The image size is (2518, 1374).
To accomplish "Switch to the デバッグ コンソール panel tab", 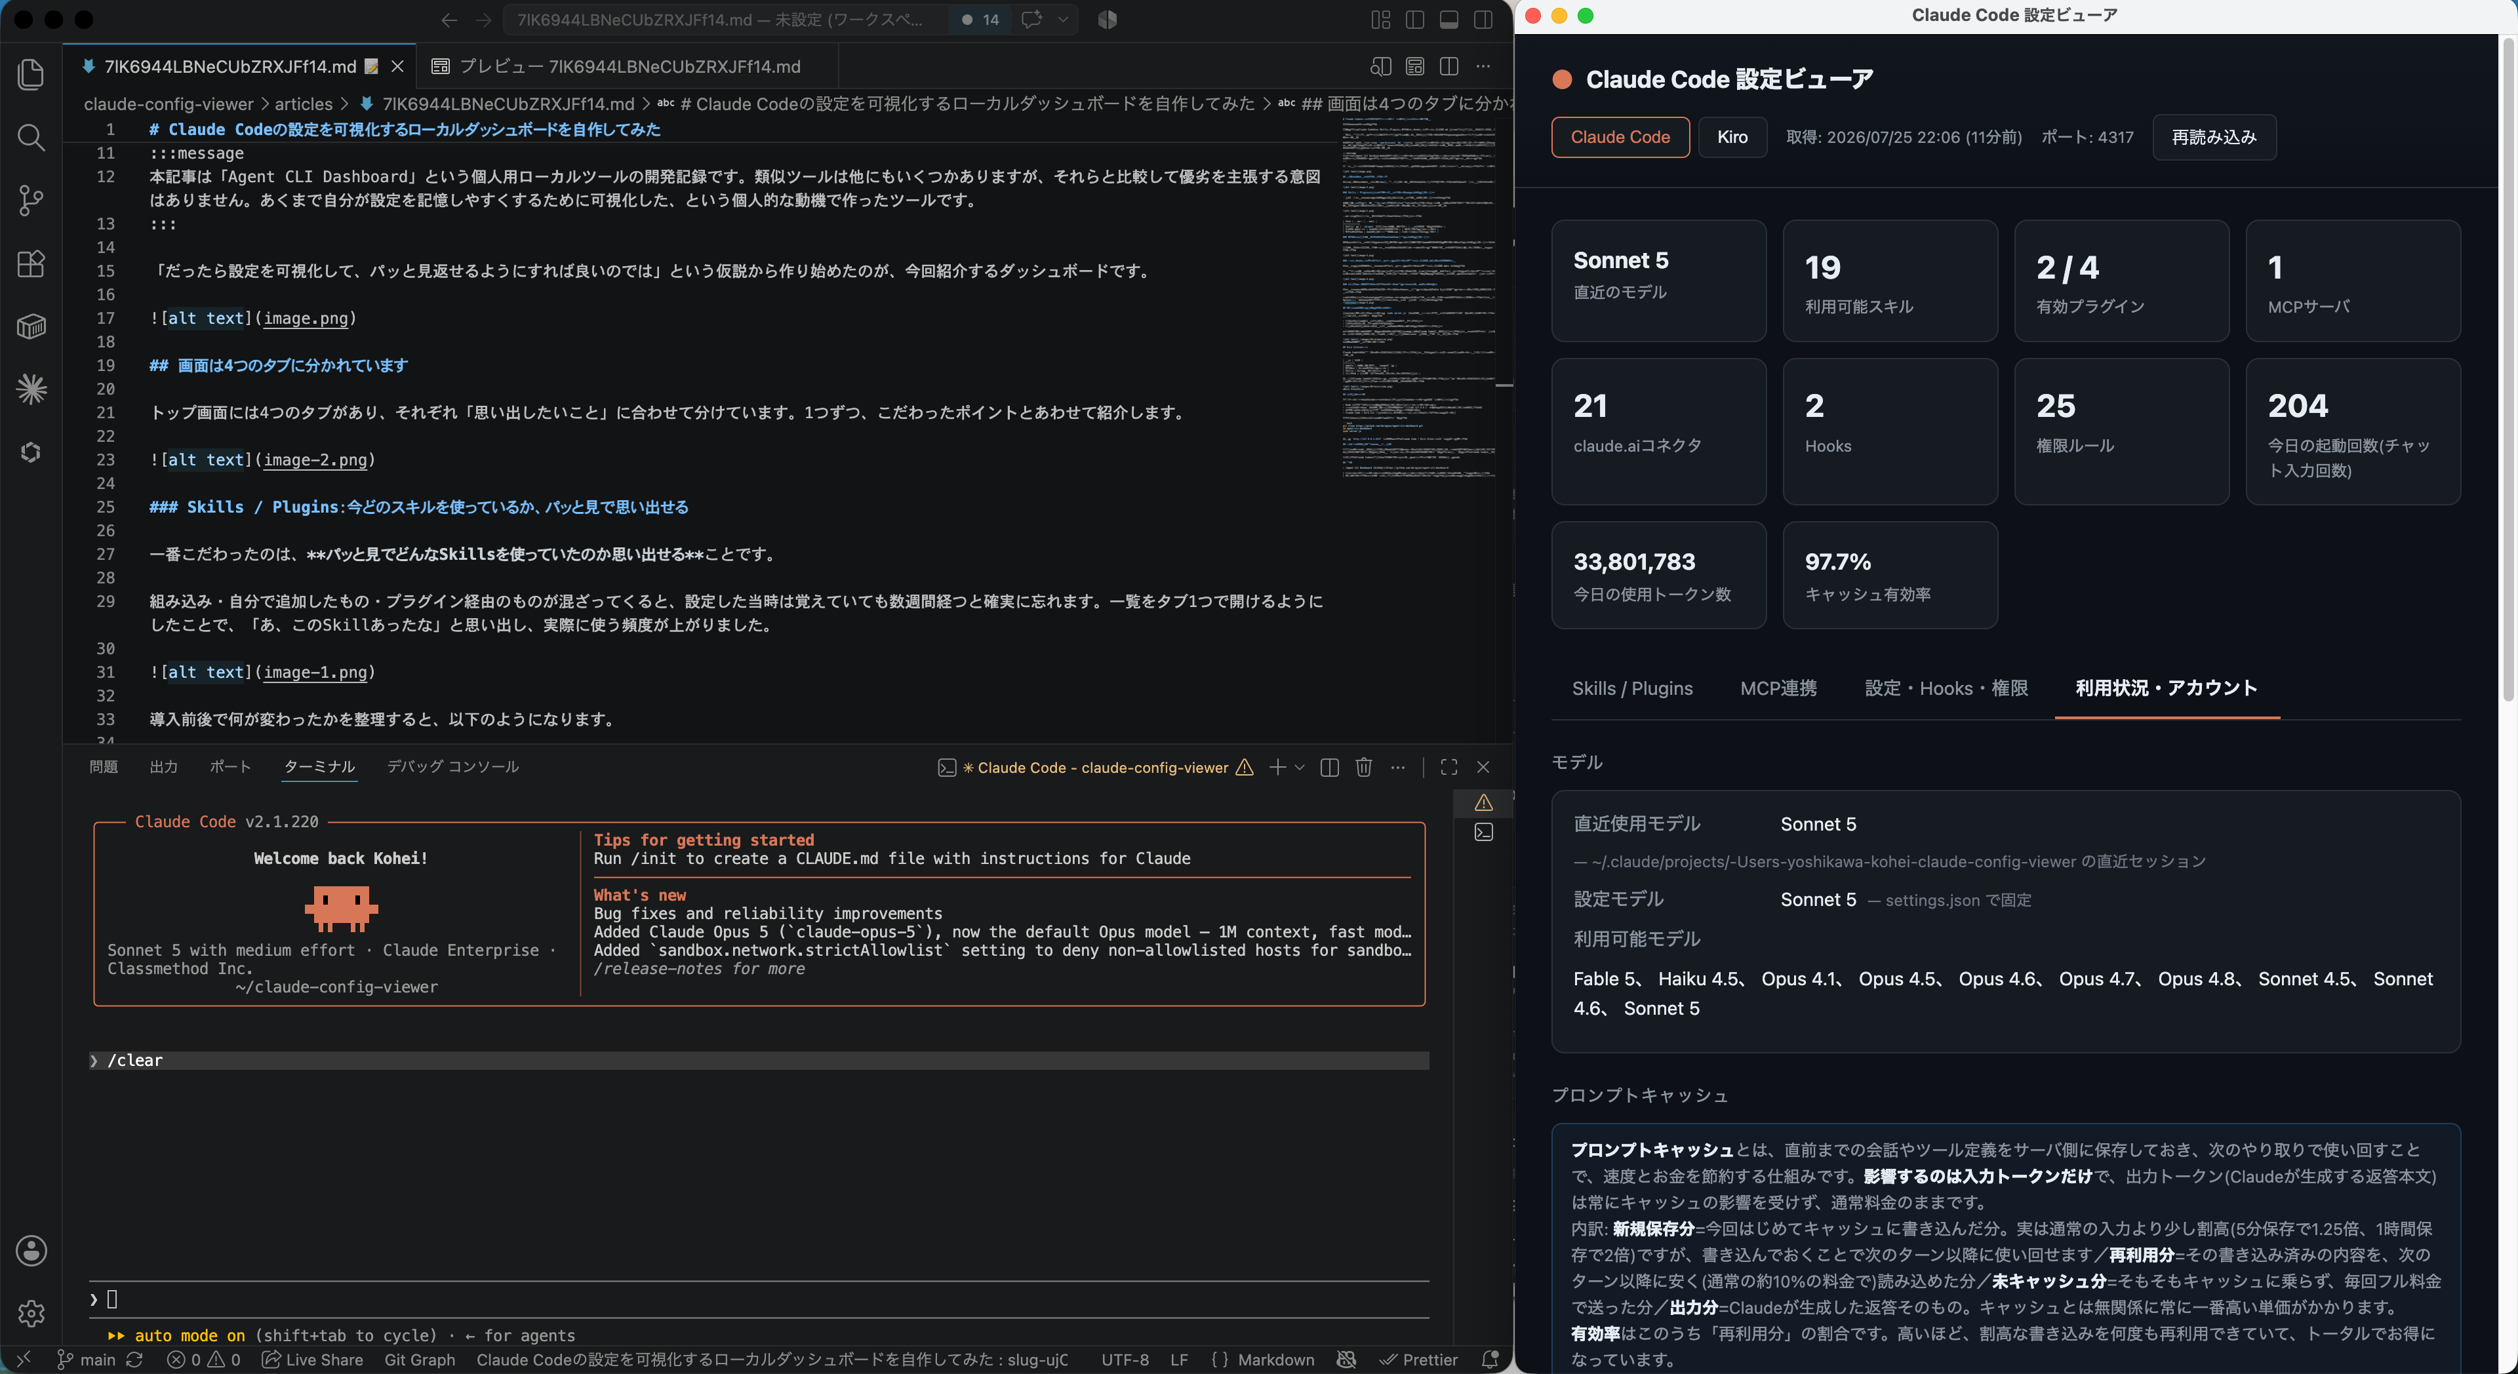I will pyautogui.click(x=452, y=767).
